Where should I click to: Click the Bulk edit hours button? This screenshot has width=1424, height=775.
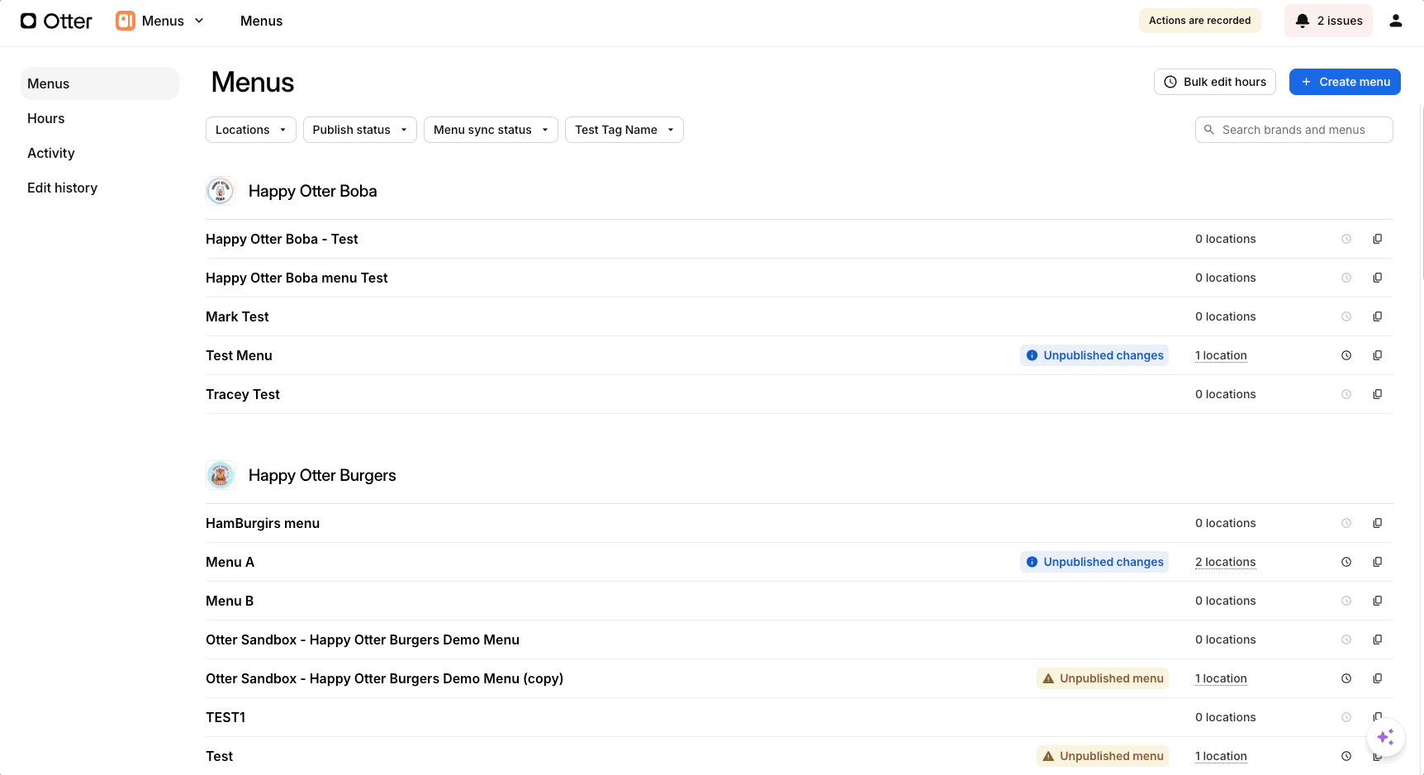click(x=1214, y=82)
